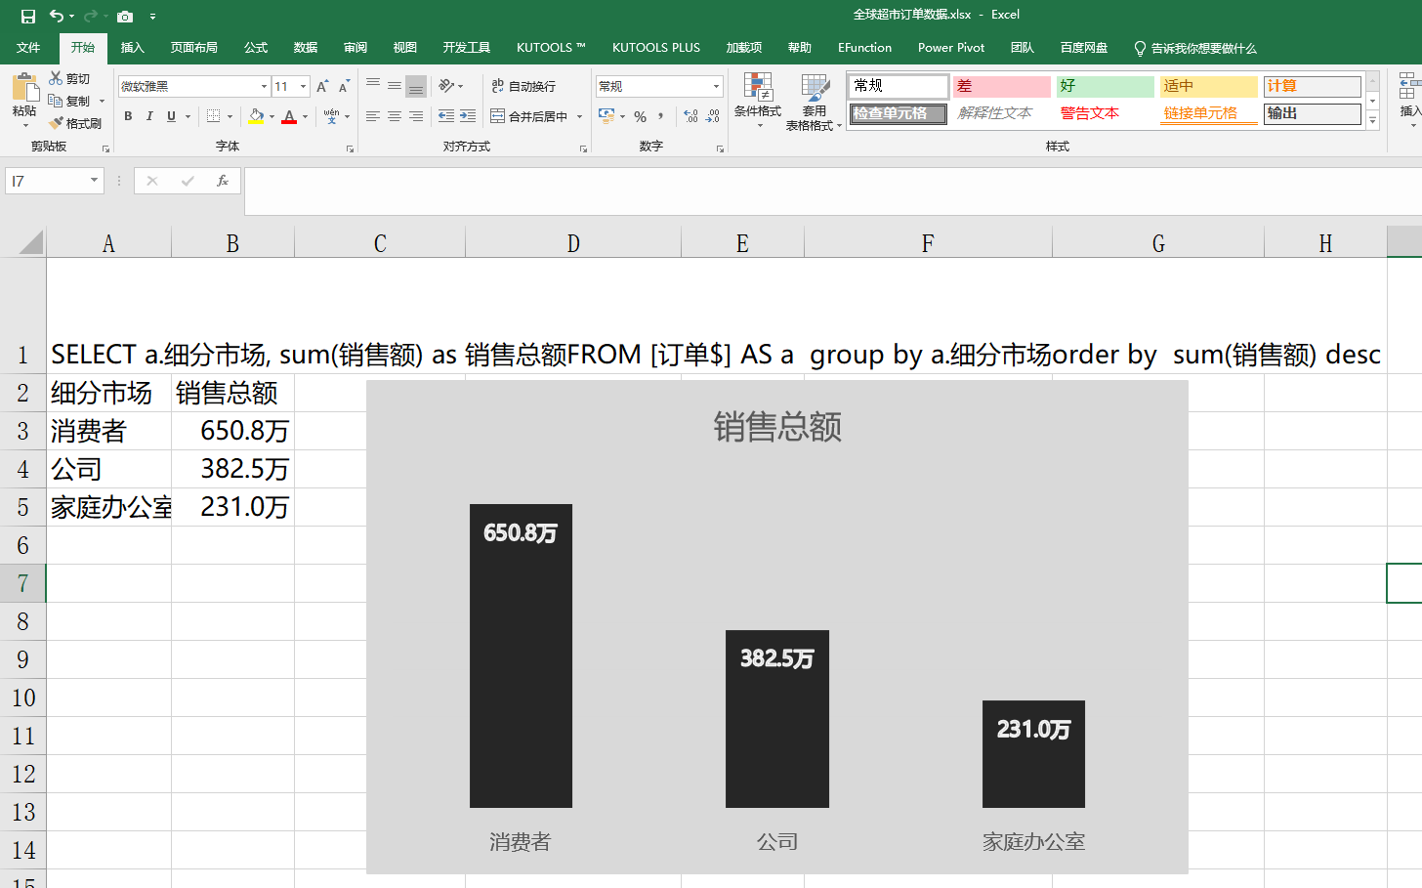Increase font size with larger A icon
This screenshot has width=1422, height=888.
click(322, 87)
